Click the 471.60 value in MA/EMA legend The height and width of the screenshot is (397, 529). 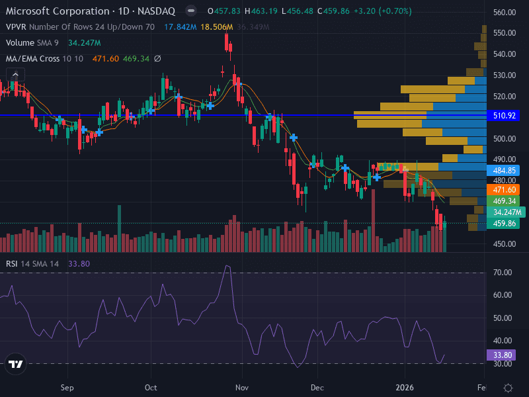click(x=106, y=59)
